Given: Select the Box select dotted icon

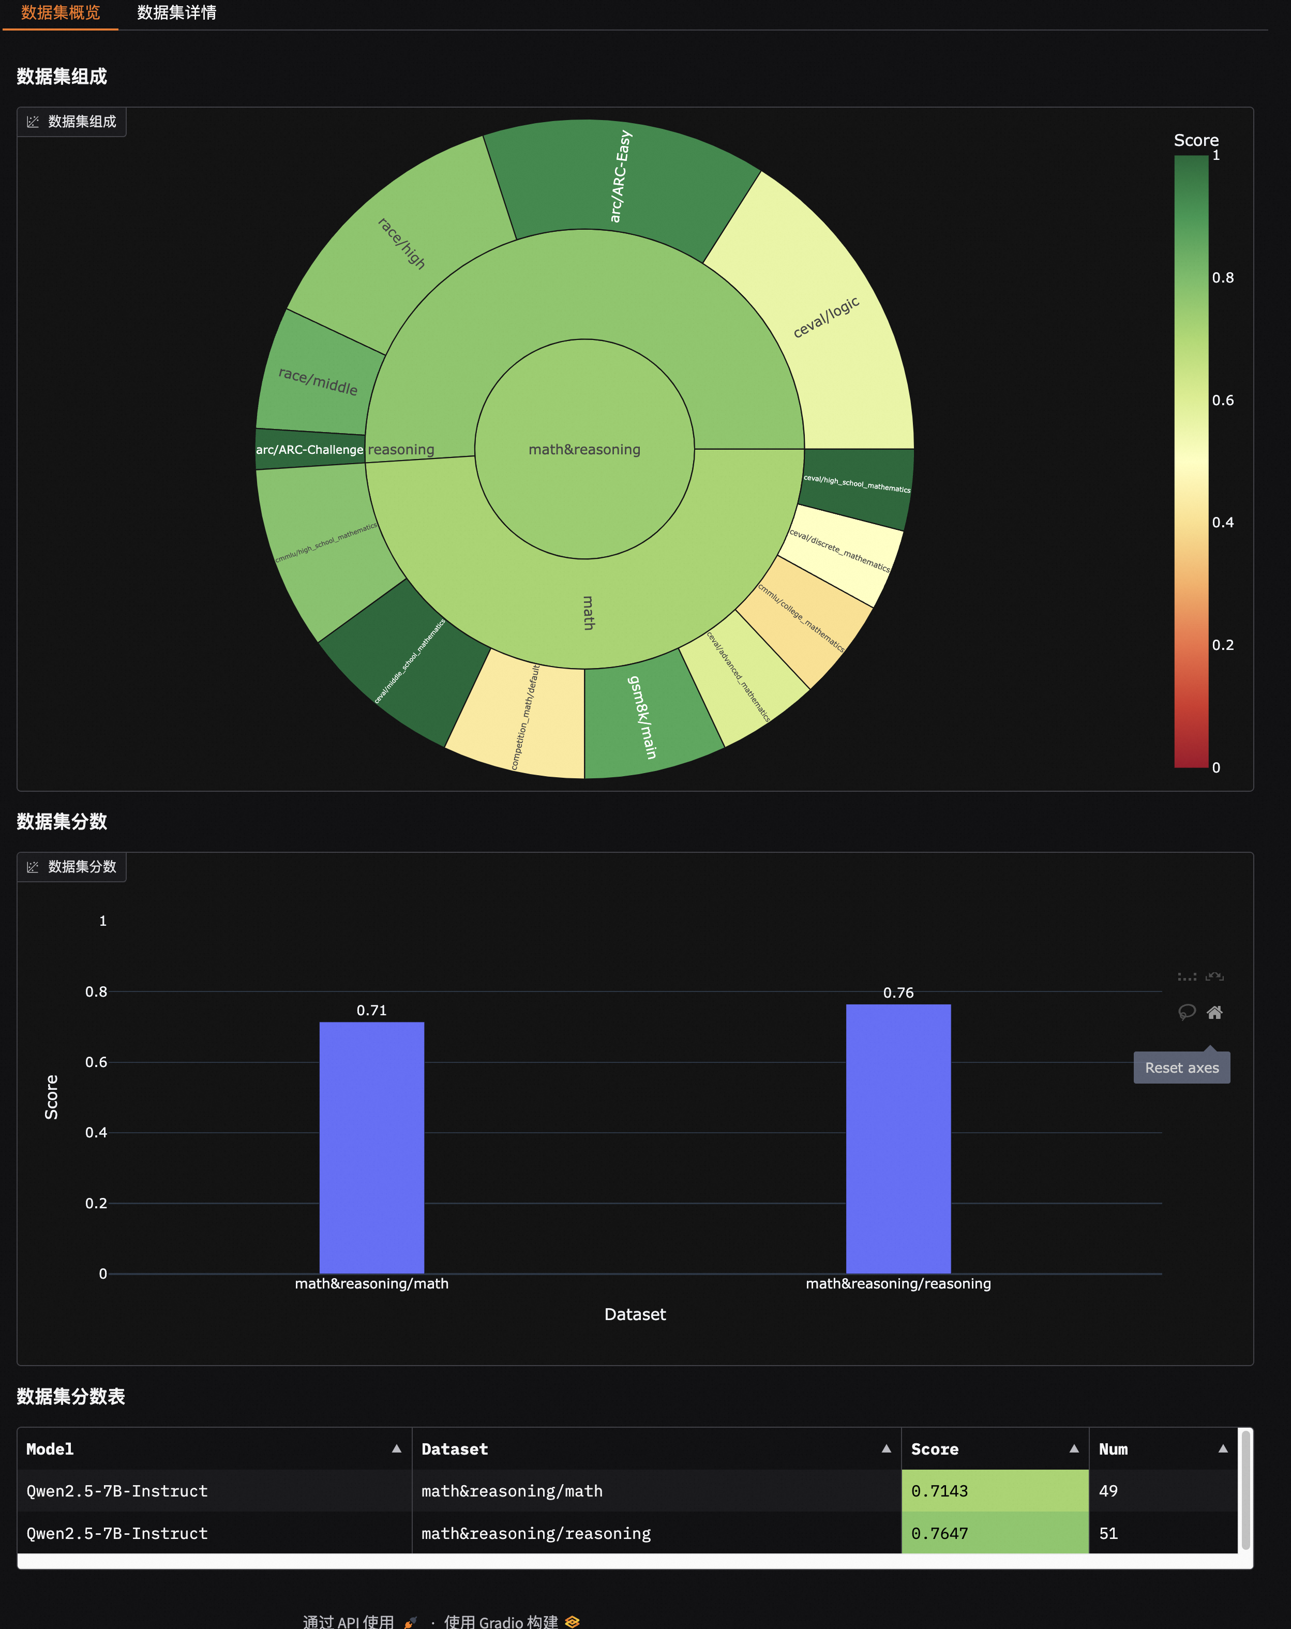Looking at the screenshot, I should [x=1187, y=977].
